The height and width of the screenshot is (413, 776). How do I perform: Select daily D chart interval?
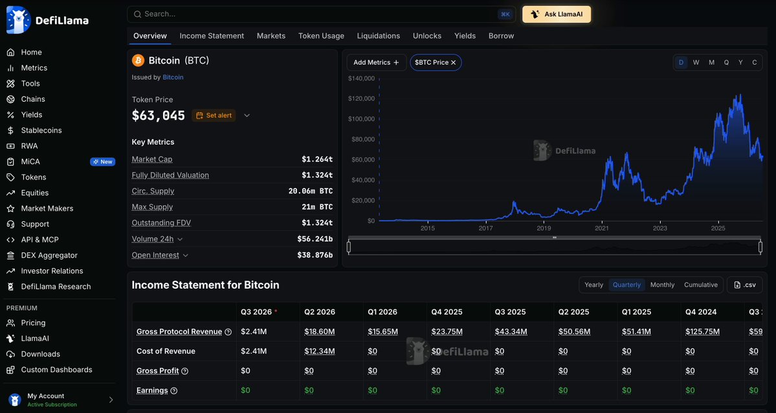pyautogui.click(x=681, y=62)
